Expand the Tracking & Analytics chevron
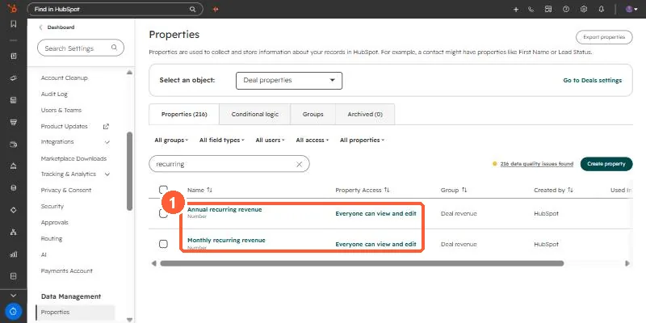 [x=107, y=174]
